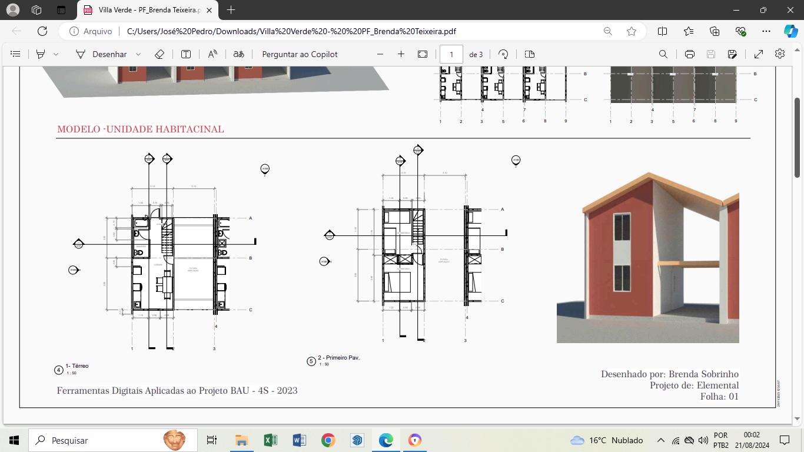Select the eraser tool
Screen dimensions: 804x452
click(x=159, y=54)
